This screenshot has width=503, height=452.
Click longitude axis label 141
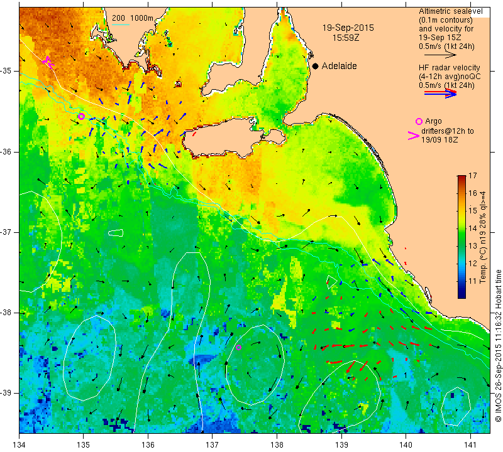tap(470, 445)
